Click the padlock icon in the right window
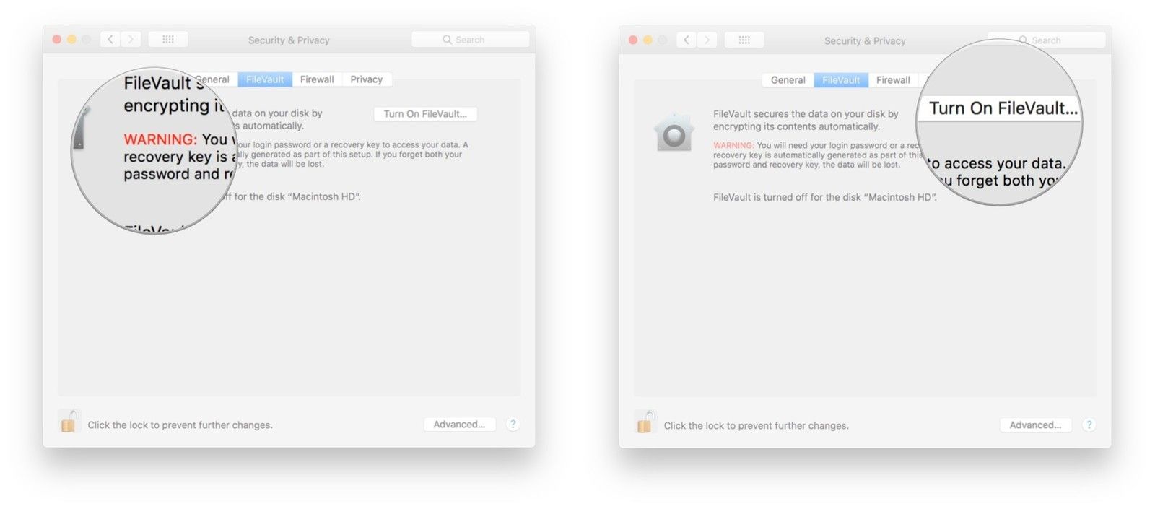The image size is (1155, 509). pyautogui.click(x=645, y=422)
